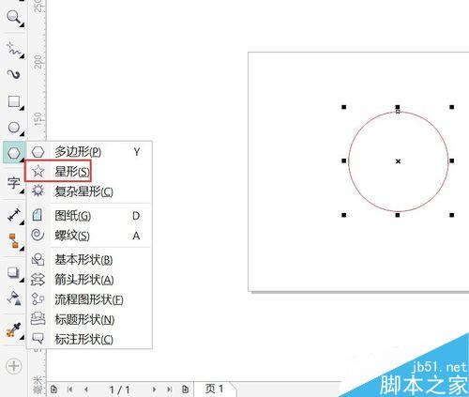Screen dimensions: 469x397
Task: Select the Connector tool
Action: pyautogui.click(x=13, y=240)
